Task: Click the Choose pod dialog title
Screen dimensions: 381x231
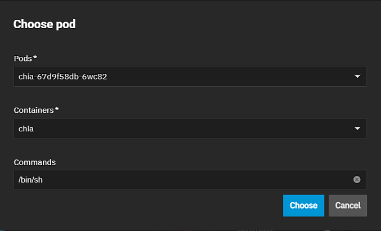Action: 44,24
